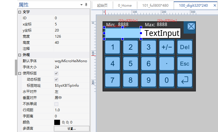Click the Enter arrow key on keypad

(x=184, y=80)
